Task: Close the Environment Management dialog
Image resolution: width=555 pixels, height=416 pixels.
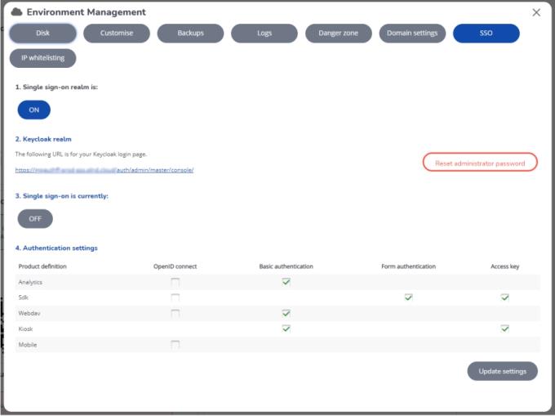Action: (536, 12)
